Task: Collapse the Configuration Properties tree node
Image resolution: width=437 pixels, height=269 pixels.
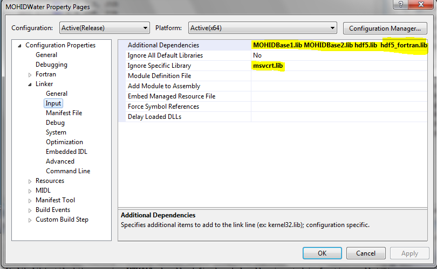Action: click(20, 46)
